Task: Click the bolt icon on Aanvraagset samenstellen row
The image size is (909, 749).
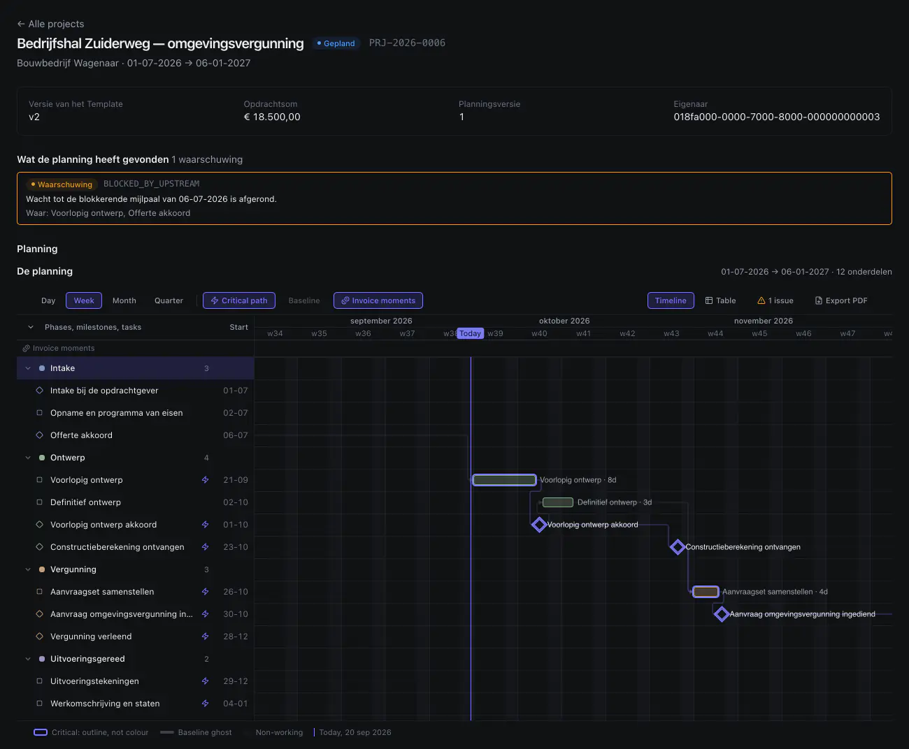Action: click(206, 592)
